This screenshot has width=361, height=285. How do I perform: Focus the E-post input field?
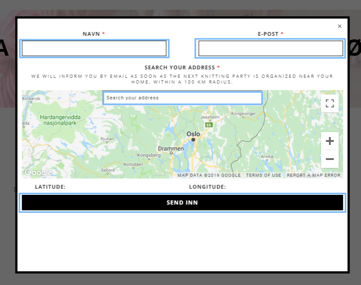[x=271, y=48]
